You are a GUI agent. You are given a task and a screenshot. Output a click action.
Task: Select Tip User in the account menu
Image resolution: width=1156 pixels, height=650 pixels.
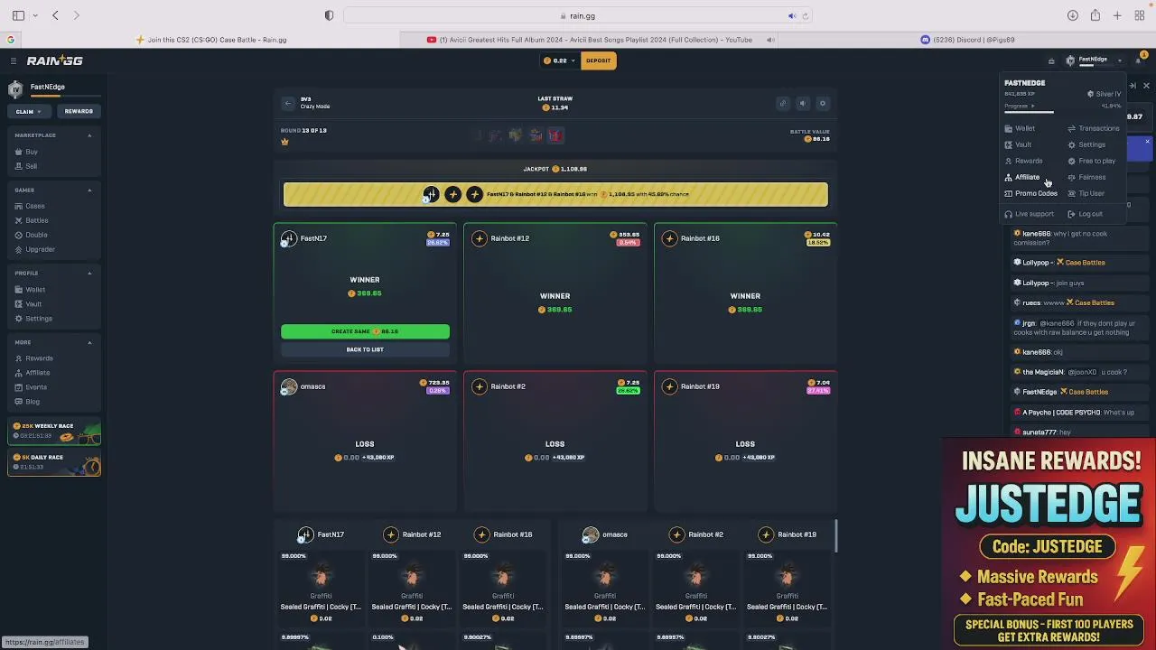[1086, 193]
